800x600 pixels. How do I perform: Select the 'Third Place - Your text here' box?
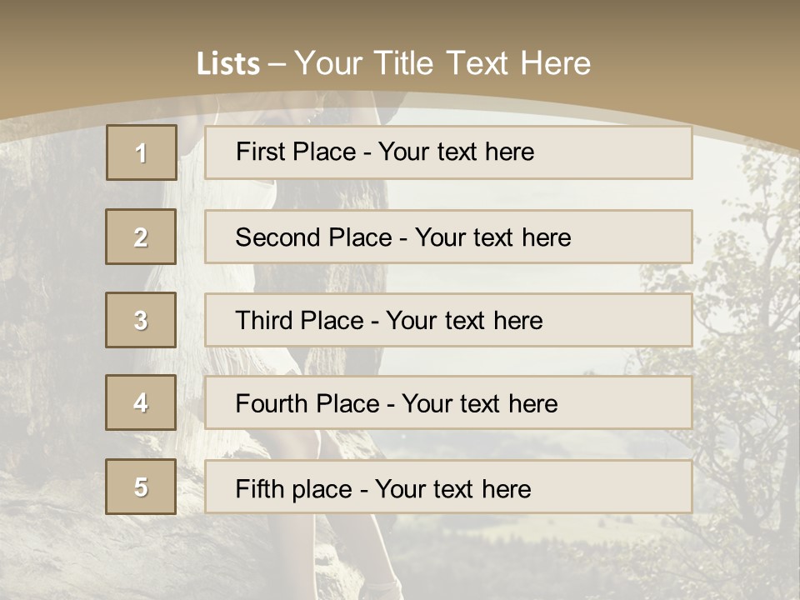tap(448, 320)
